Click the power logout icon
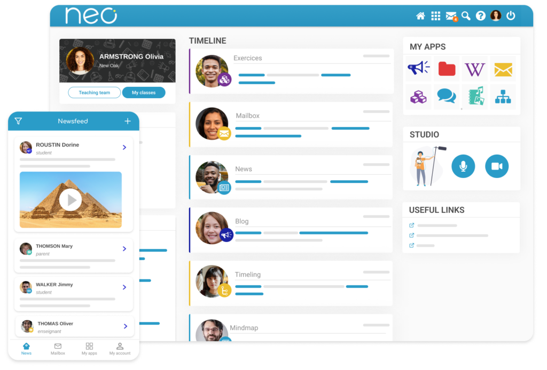Image resolution: width=547 pixels, height=370 pixels. 511,16
